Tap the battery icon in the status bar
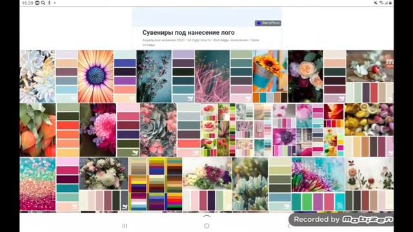 [390, 3]
